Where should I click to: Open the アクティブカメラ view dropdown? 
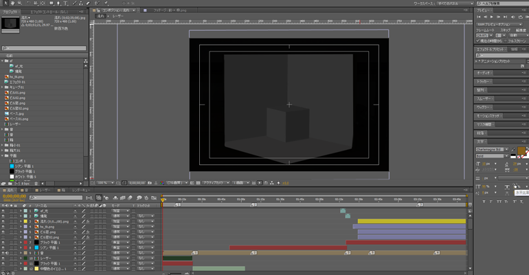click(216, 183)
